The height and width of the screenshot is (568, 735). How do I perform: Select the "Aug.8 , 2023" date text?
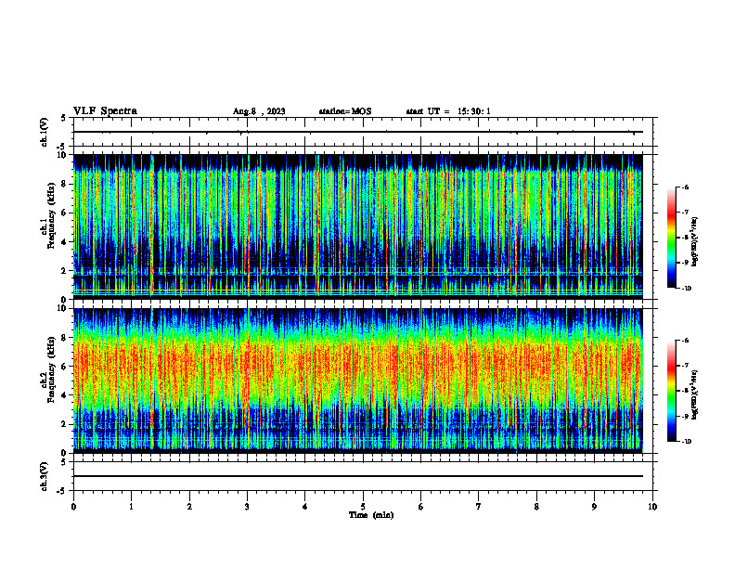(x=259, y=111)
